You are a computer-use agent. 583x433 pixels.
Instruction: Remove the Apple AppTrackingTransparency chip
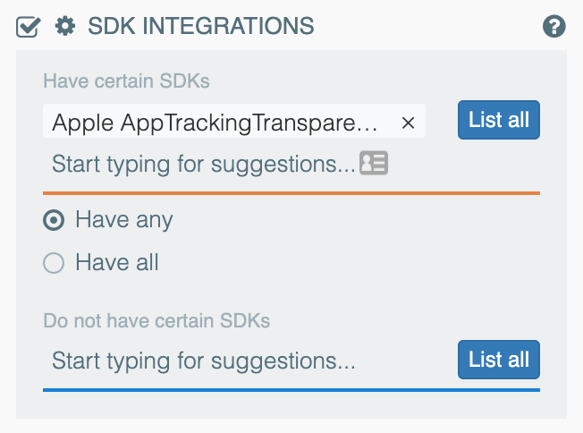[x=409, y=123]
